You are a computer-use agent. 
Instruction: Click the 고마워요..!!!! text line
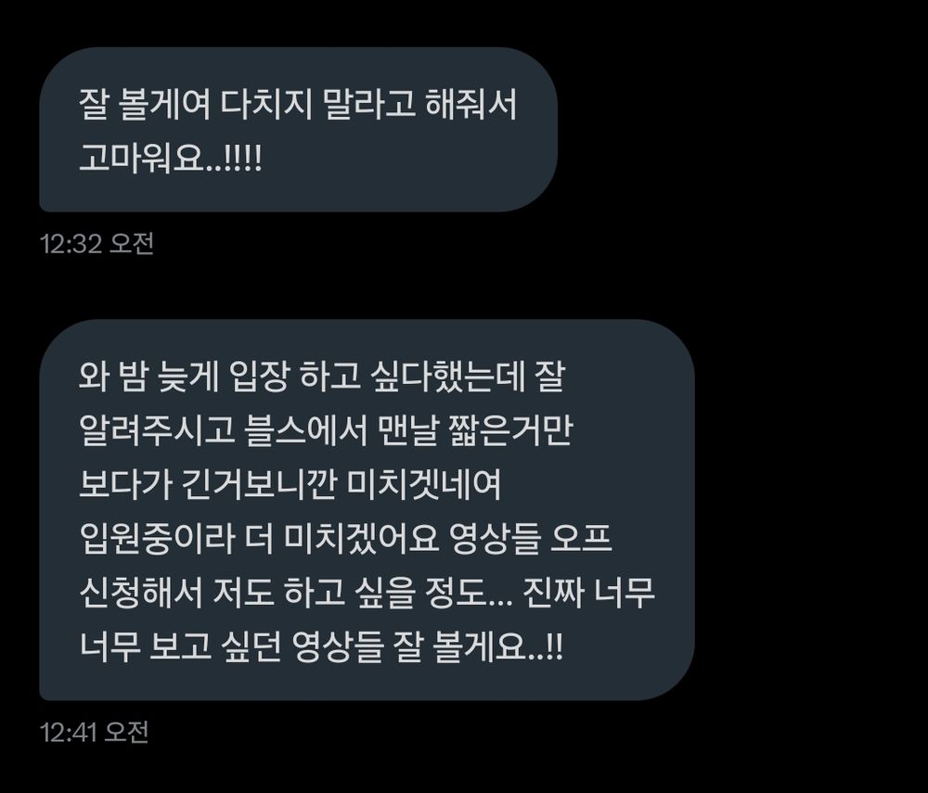[170, 159]
